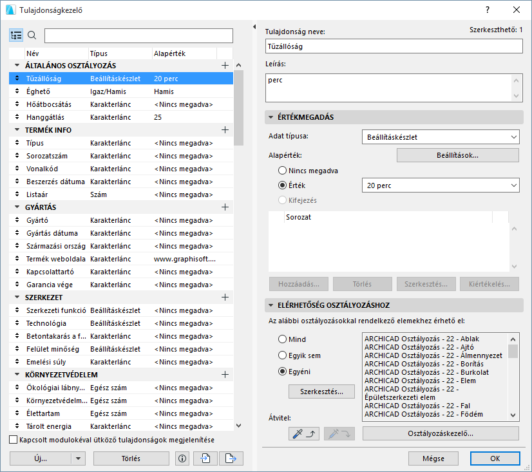Select 'ARCHICAD Osztályozás - 22 - Födém' entry
Screen dimensions: 532x472
[423, 414]
